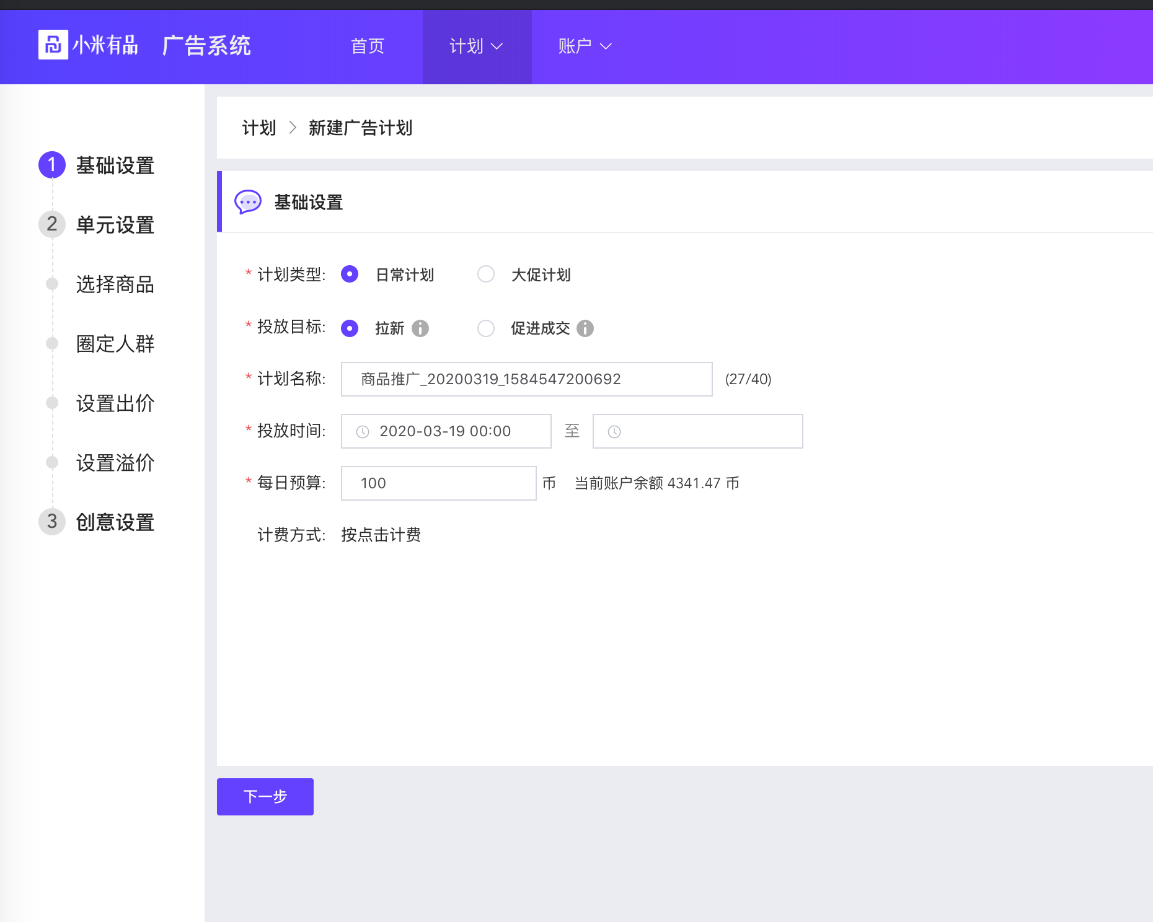This screenshot has width=1153, height=922.
Task: Click the 每日预算 input with 100
Action: coord(439,483)
